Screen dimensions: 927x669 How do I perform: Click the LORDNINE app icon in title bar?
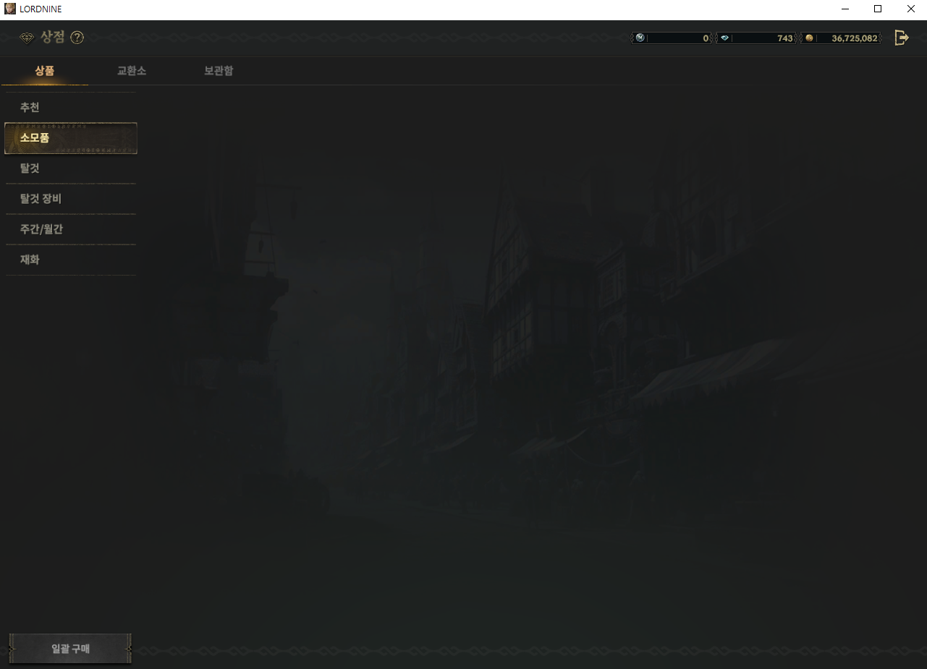10,9
